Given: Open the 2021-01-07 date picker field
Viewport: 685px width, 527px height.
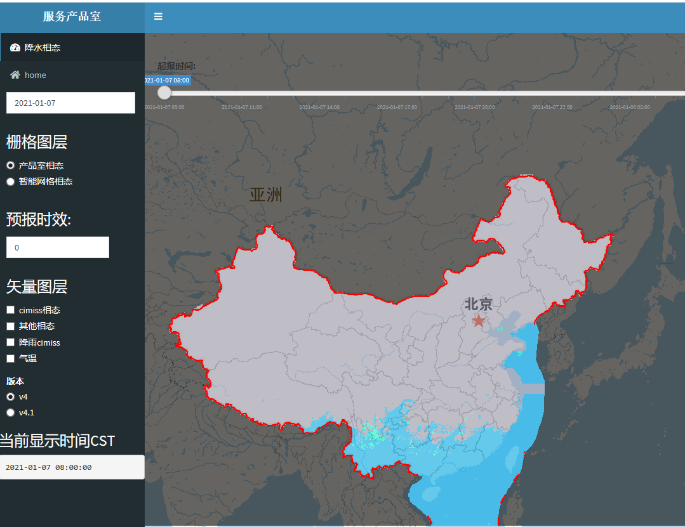Looking at the screenshot, I should [x=70, y=103].
